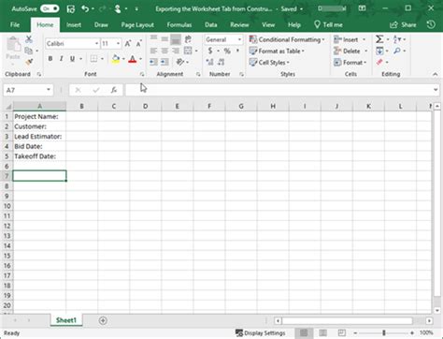Switch to Page Break Preview icon

[342, 333]
